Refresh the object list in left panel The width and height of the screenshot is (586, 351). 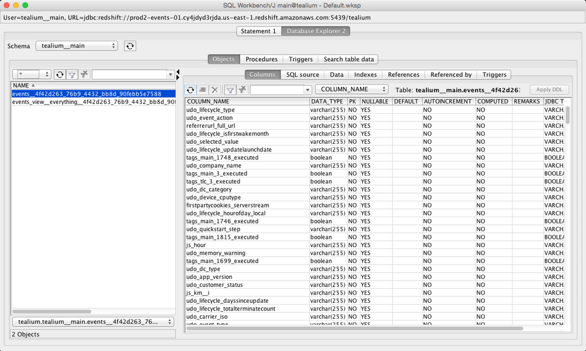(x=59, y=75)
